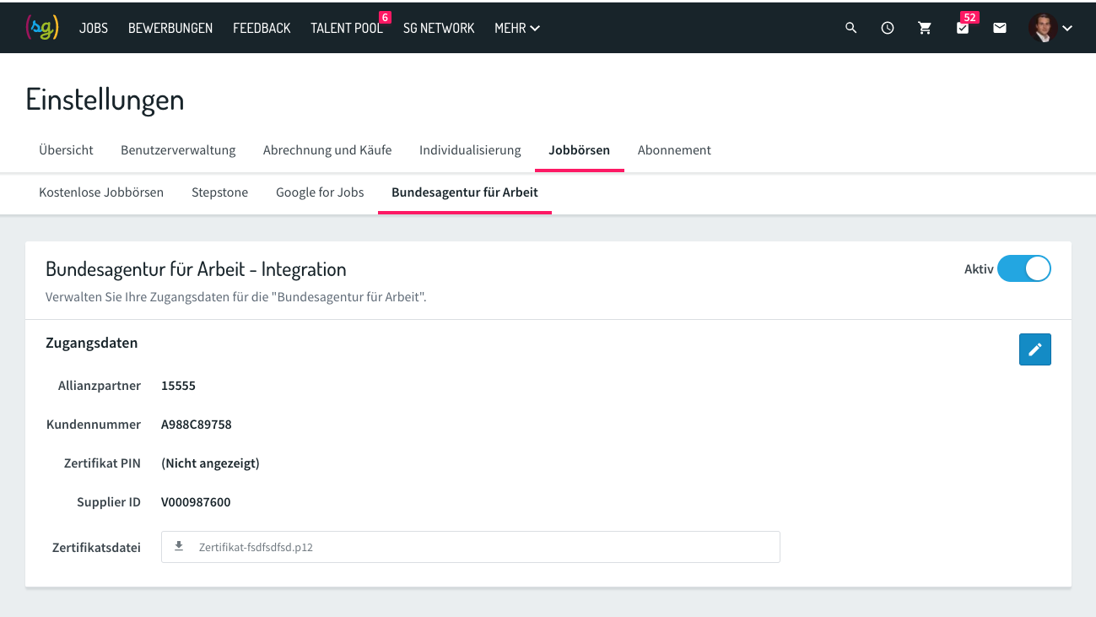
Task: Open SG NETWORK in the top navigation
Action: (x=439, y=28)
